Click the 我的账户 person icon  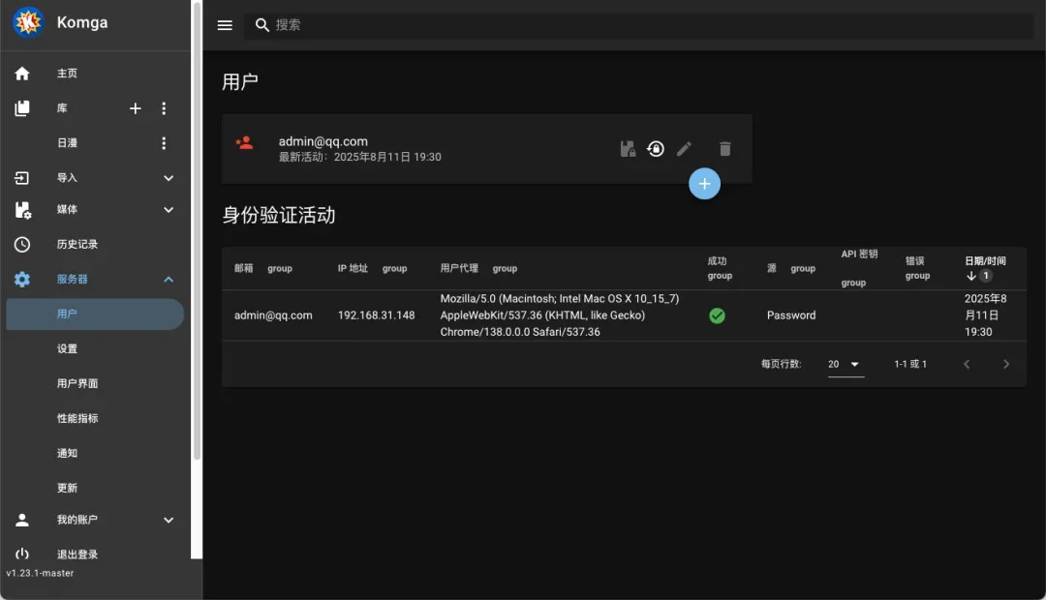click(x=22, y=520)
